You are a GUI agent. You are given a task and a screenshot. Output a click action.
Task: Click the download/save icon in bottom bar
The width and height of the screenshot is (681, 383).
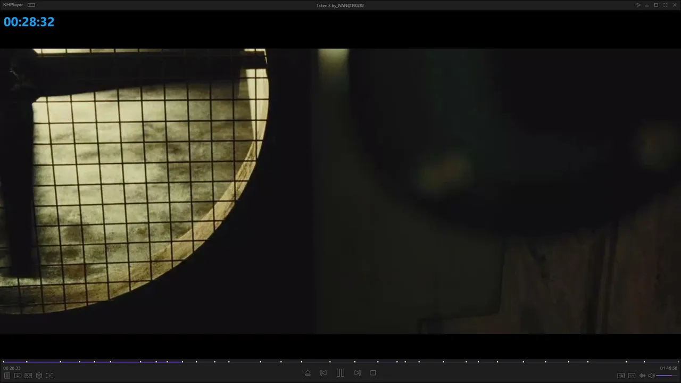point(18,376)
